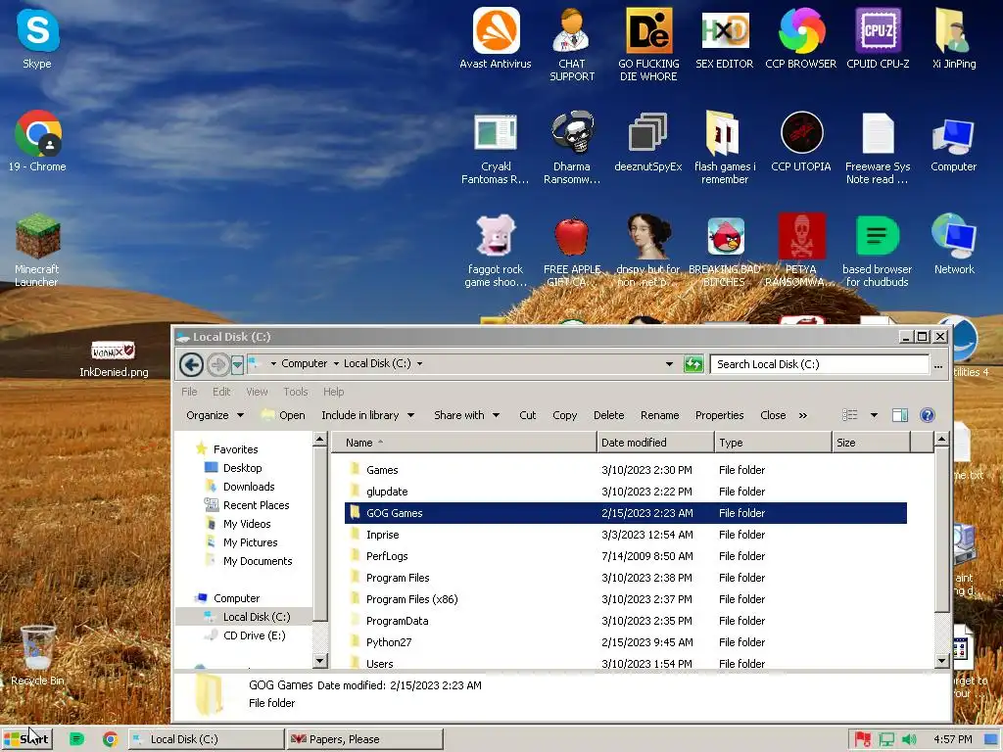Click Rename in the toolbar
This screenshot has width=1003, height=752.
[x=659, y=415]
